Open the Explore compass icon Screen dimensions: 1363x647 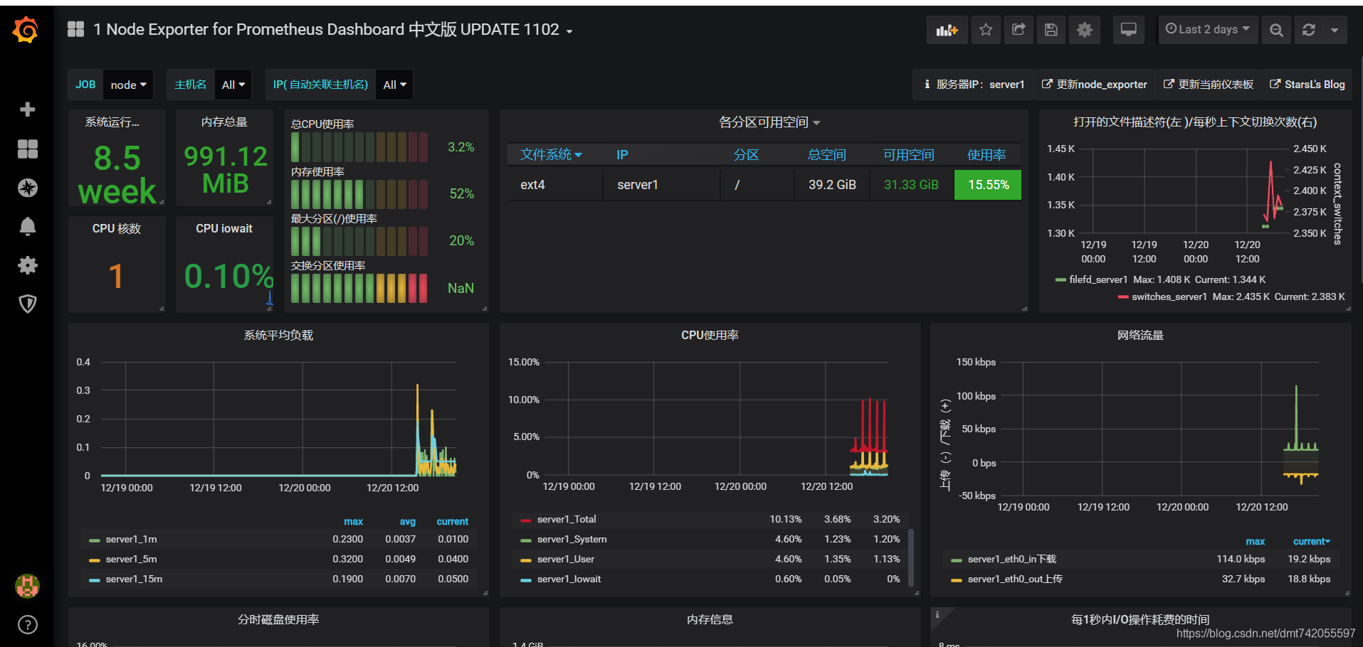click(x=27, y=188)
